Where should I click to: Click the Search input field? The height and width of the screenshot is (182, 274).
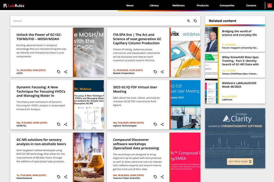(x=98, y=21)
